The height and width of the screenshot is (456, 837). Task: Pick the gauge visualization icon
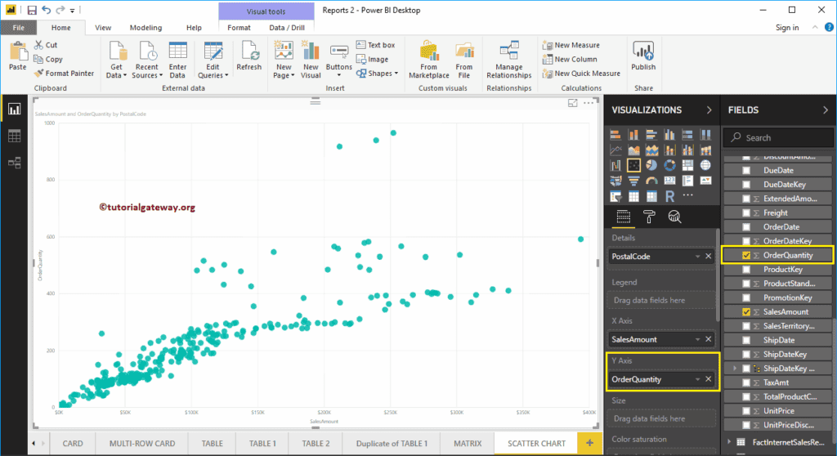(651, 181)
